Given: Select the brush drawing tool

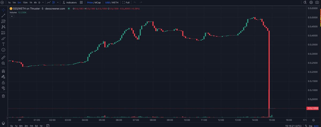Looking at the screenshot, I should point(3,38).
